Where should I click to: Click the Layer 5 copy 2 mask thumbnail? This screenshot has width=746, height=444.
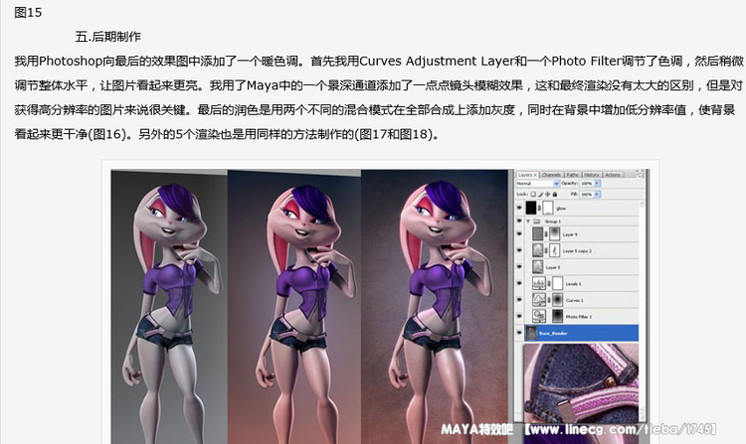point(553,251)
